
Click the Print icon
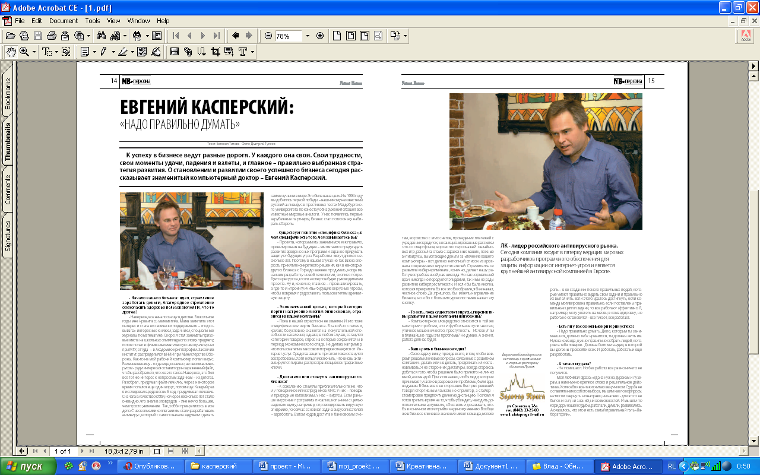click(51, 36)
